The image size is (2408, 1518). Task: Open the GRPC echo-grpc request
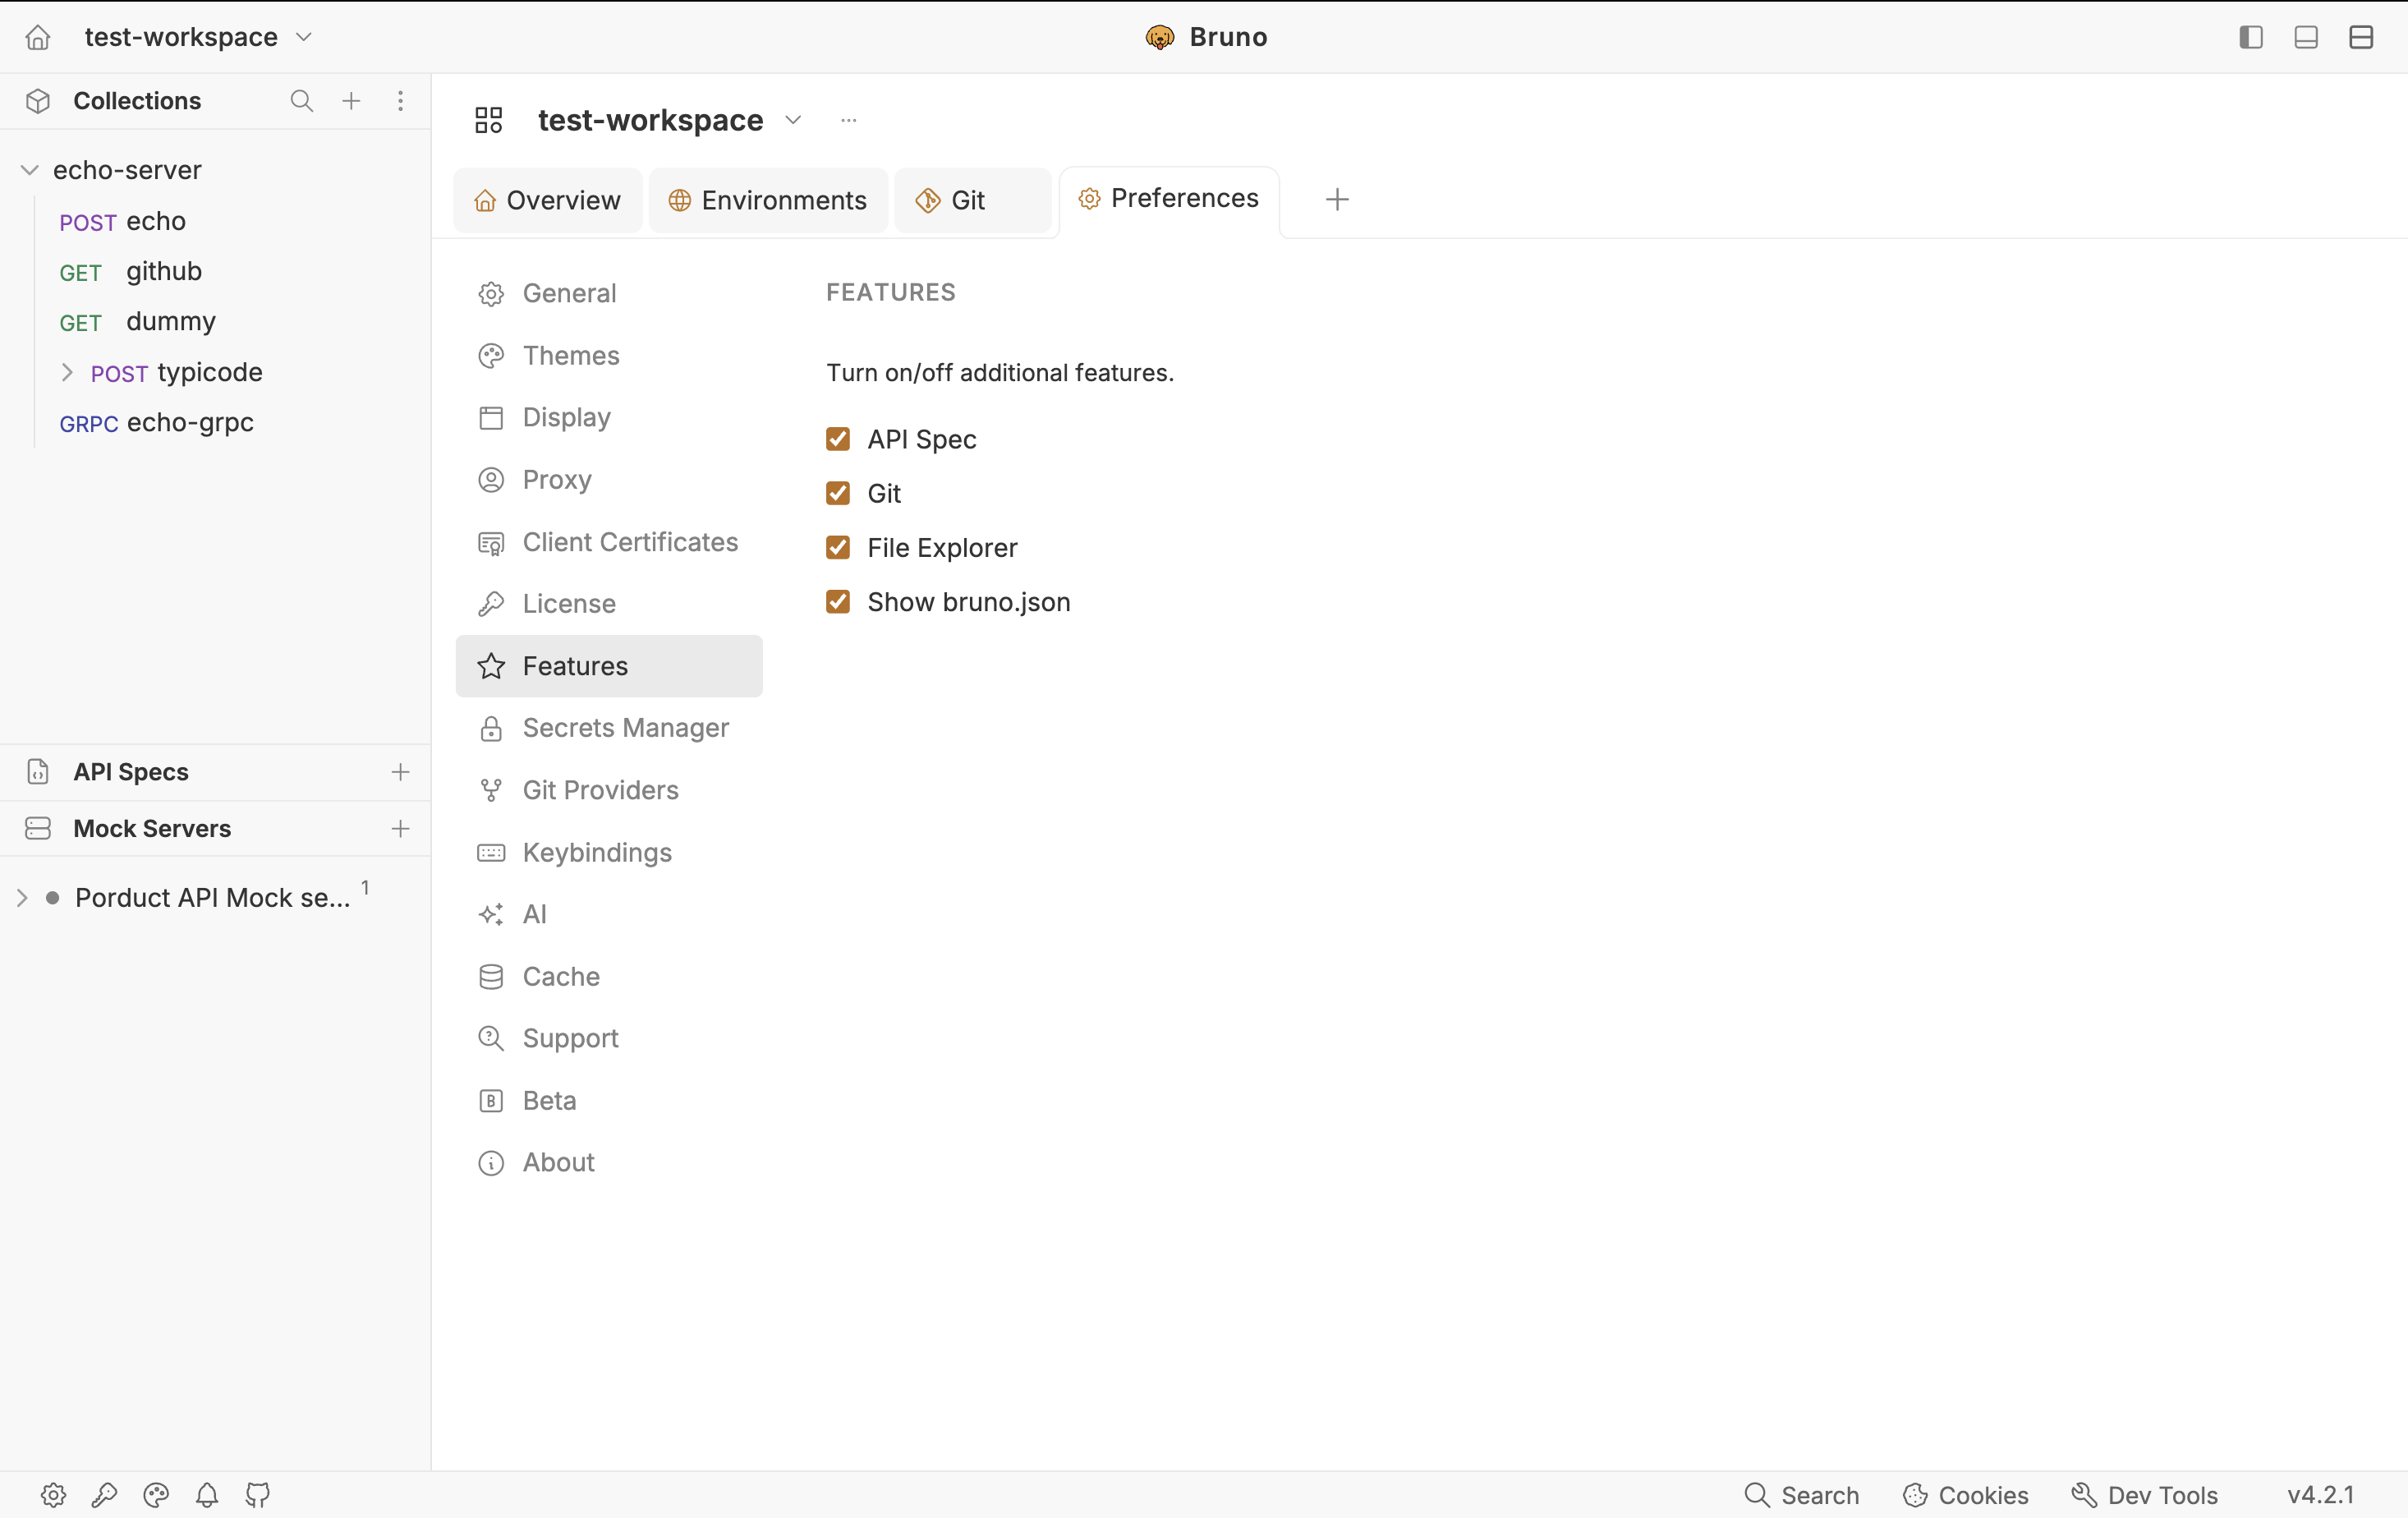click(156, 422)
